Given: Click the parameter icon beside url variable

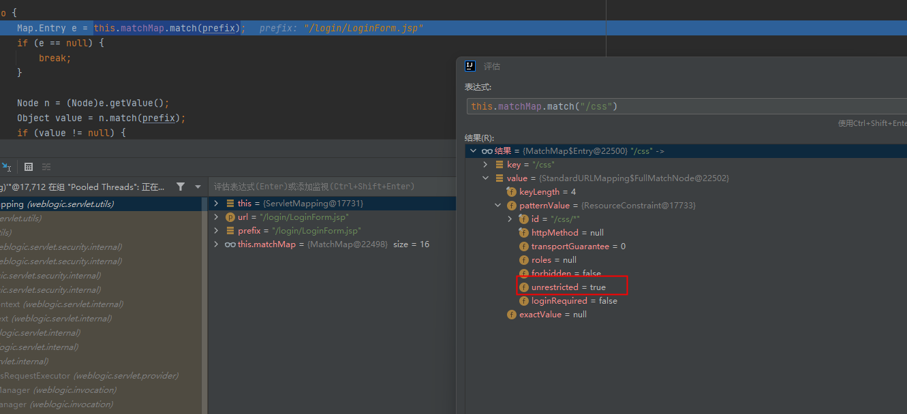Looking at the screenshot, I should click(x=230, y=217).
